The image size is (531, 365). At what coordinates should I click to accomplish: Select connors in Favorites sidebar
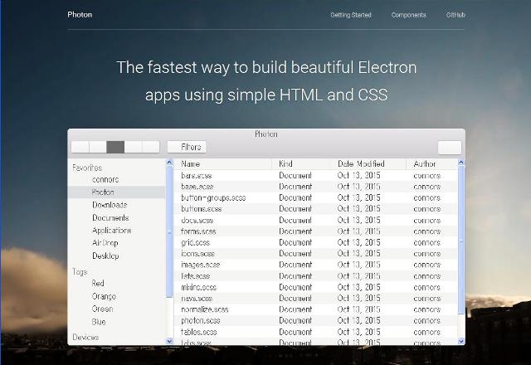[x=116, y=179]
